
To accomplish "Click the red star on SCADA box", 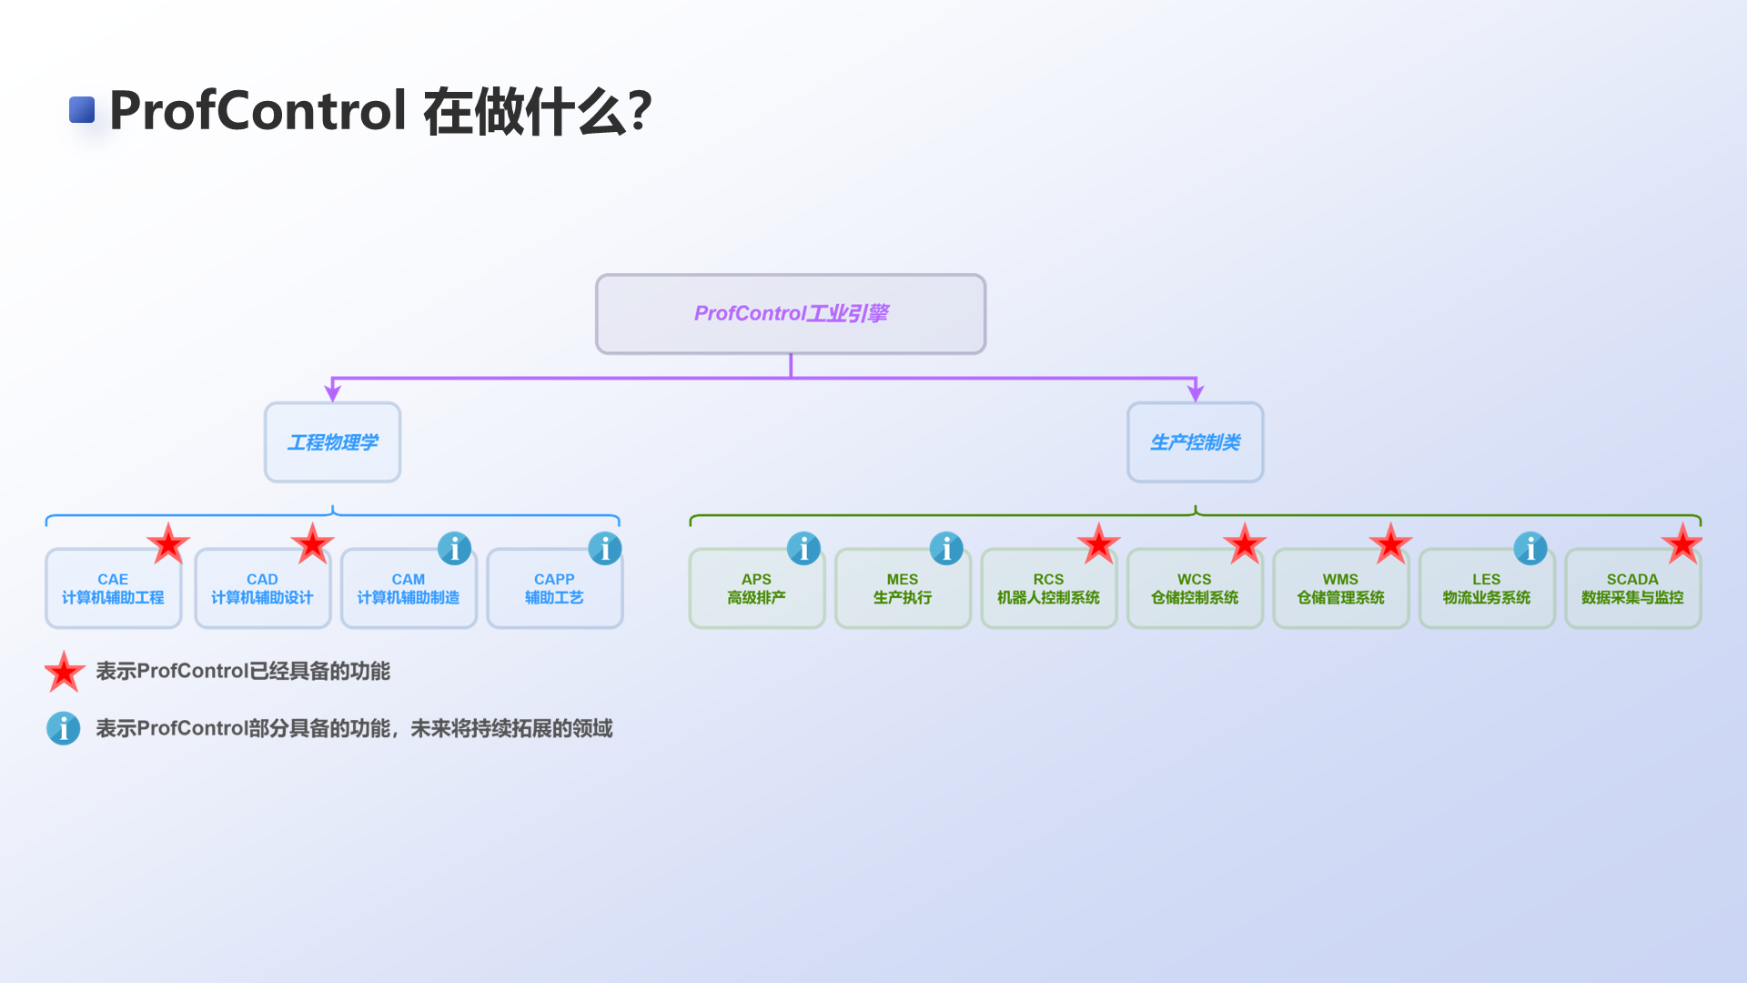I will (x=1681, y=545).
